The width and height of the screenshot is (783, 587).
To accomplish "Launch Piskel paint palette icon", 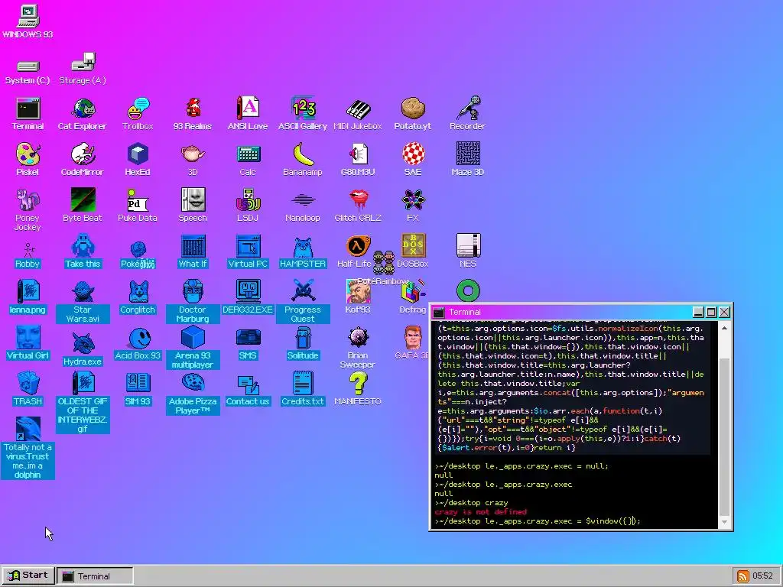I will 28,160.
